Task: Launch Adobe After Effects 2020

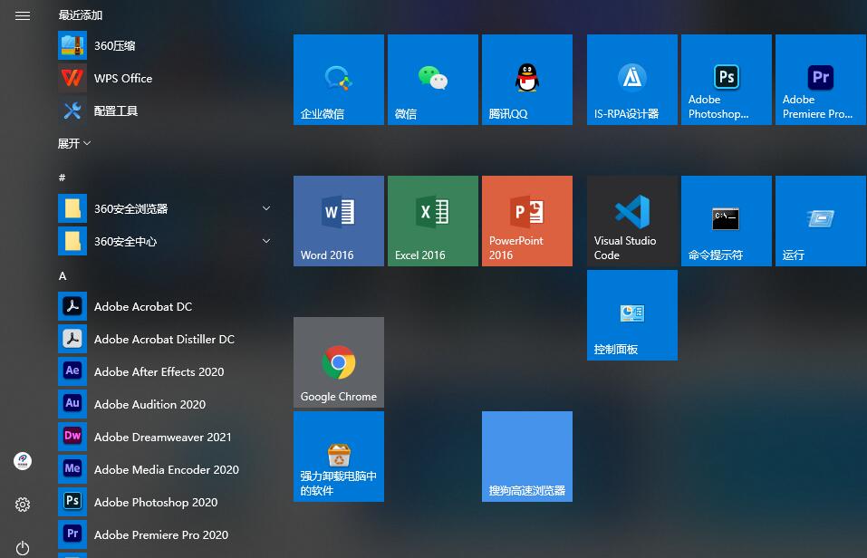Action: [166, 371]
